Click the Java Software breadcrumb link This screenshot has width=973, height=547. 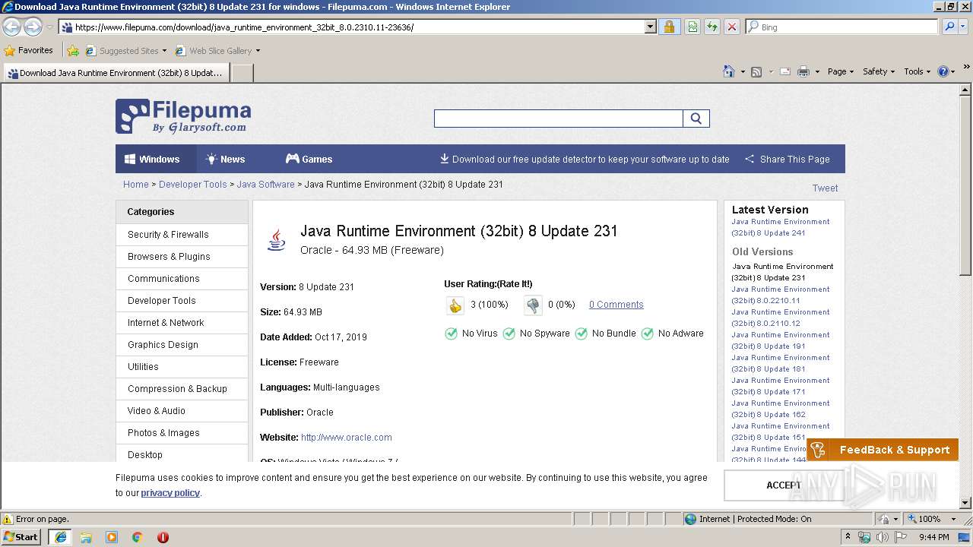coord(265,185)
